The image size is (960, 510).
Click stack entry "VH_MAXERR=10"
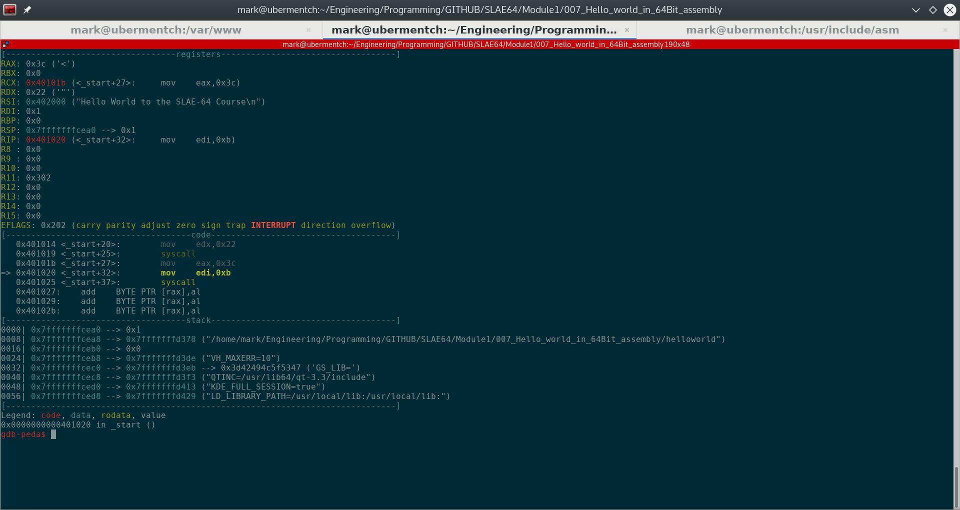click(241, 358)
